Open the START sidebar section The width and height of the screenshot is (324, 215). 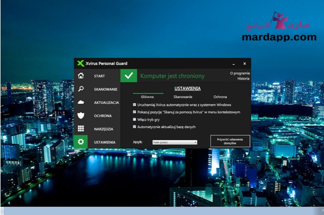[x=100, y=76]
